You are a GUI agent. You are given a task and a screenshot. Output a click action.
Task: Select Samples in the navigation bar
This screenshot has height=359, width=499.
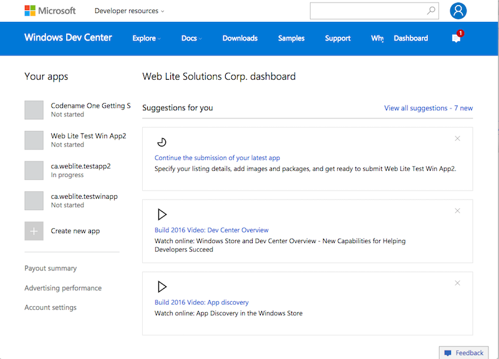(291, 38)
